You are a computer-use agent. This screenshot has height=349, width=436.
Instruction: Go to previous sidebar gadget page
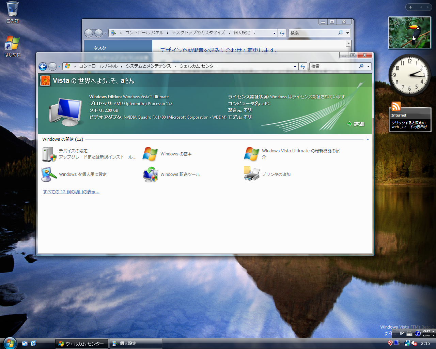click(x=421, y=7)
